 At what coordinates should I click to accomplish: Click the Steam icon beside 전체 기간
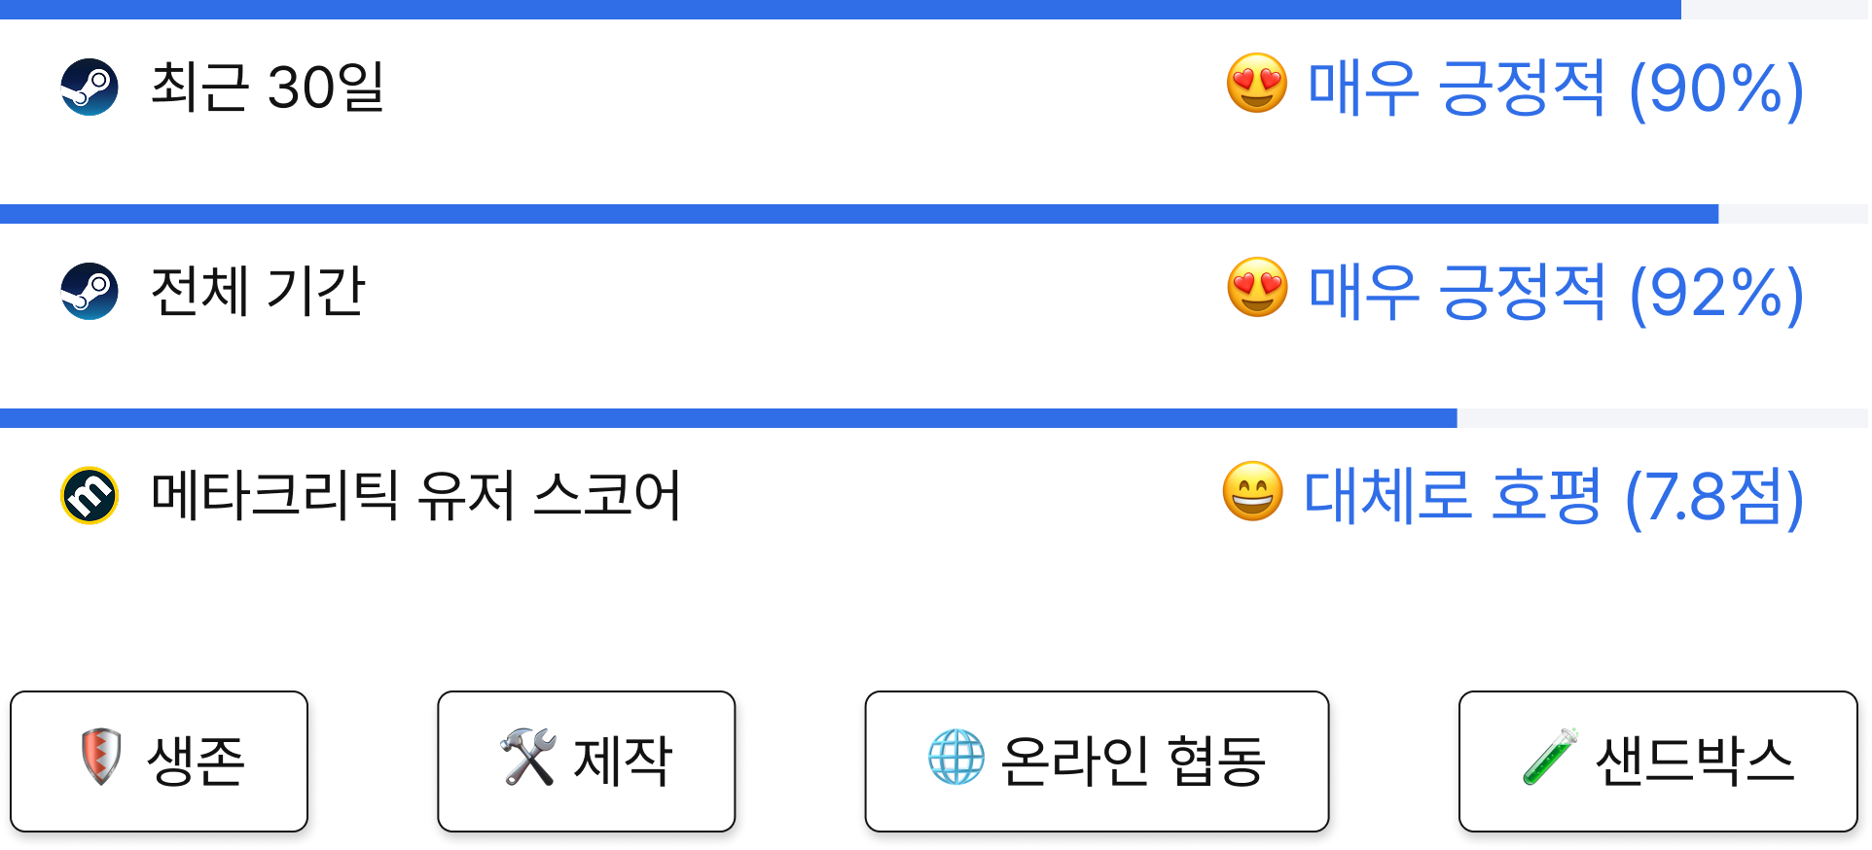point(90,291)
